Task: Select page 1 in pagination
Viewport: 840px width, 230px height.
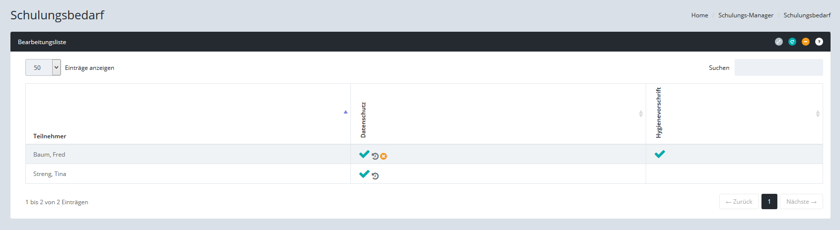Action: 769,202
